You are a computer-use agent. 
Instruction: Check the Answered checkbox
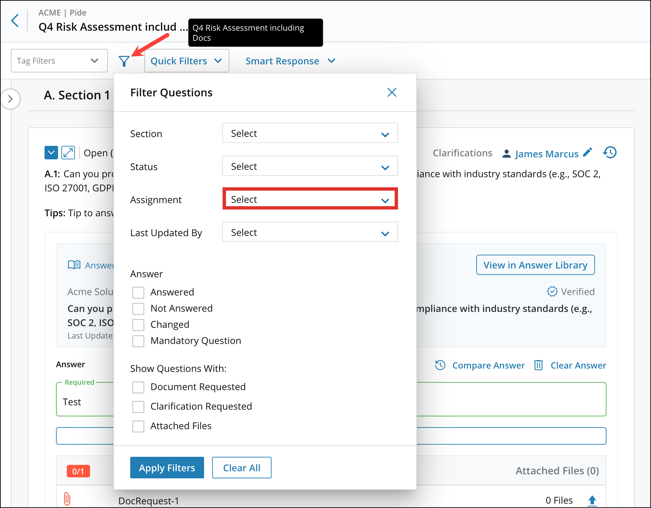pyautogui.click(x=138, y=292)
